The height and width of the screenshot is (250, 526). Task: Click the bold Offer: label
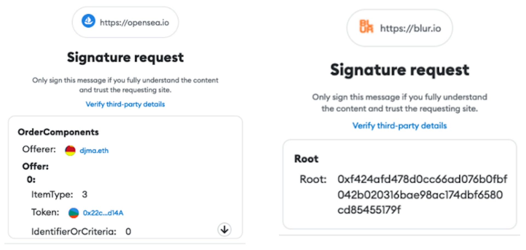coord(35,166)
